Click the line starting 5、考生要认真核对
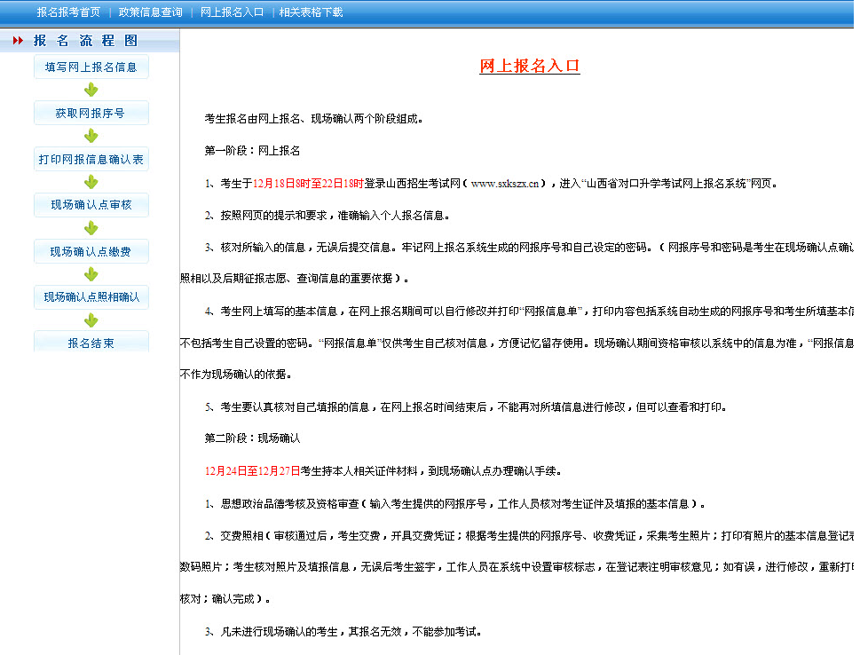This screenshot has width=860, height=655. point(466,407)
